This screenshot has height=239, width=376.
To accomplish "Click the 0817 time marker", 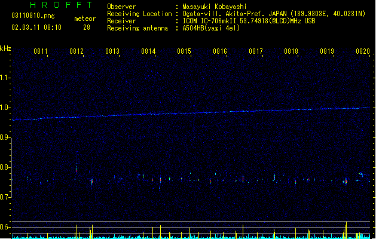I will 256,51.
